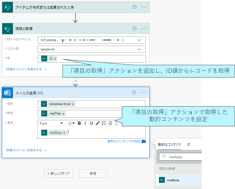Remove the mailTitle token from subject
The width and height of the screenshot is (235, 189).
point(63,114)
